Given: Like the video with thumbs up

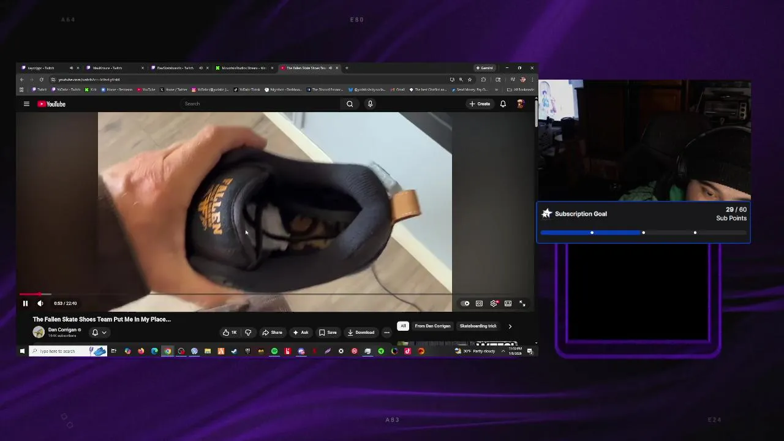Looking at the screenshot, I should [230, 333].
